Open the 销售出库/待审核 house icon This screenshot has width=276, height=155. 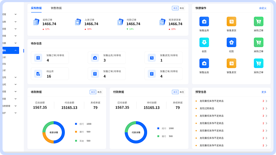[x=95, y=58]
